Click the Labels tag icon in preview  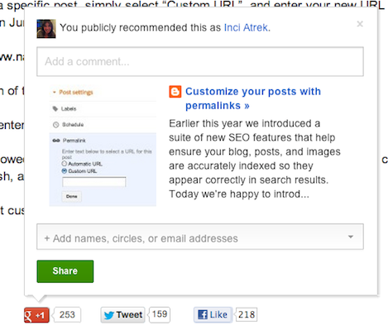[x=55, y=108]
